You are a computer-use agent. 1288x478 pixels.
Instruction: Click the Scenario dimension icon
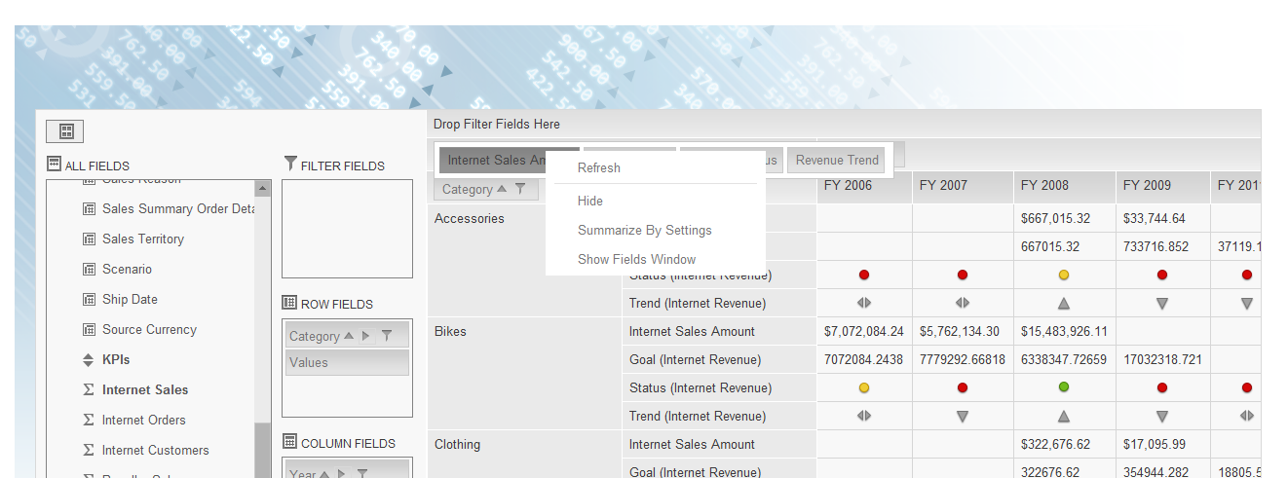coord(89,269)
